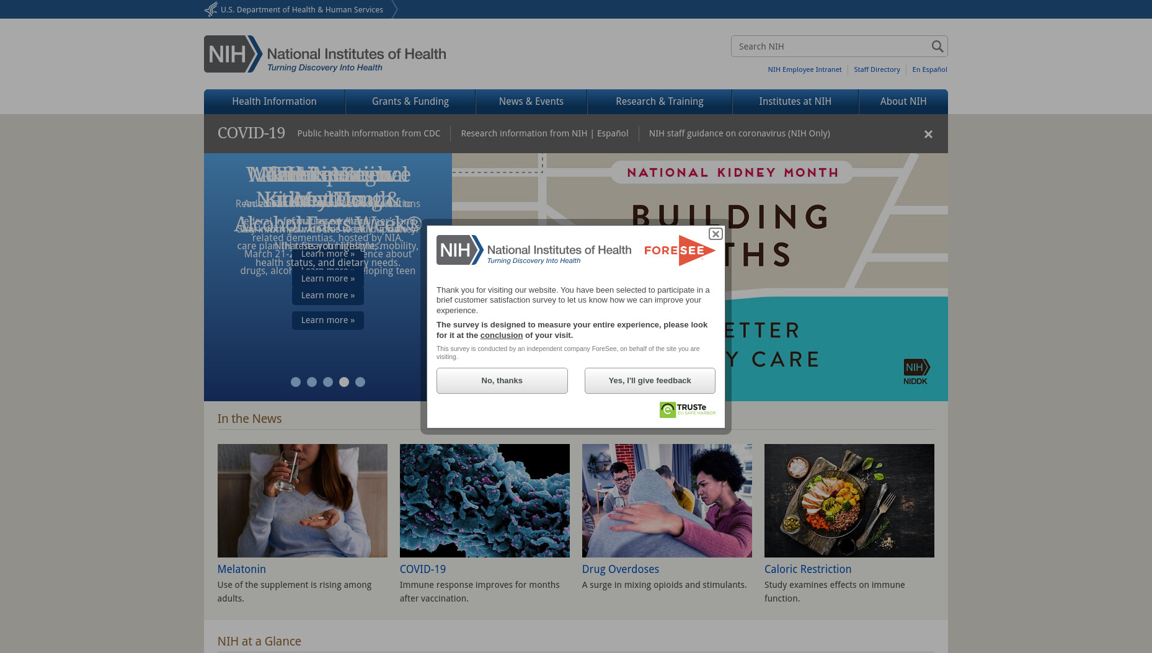This screenshot has width=1152, height=653.
Task: Open NIH staff guidance on coronavirus link
Action: (x=740, y=133)
